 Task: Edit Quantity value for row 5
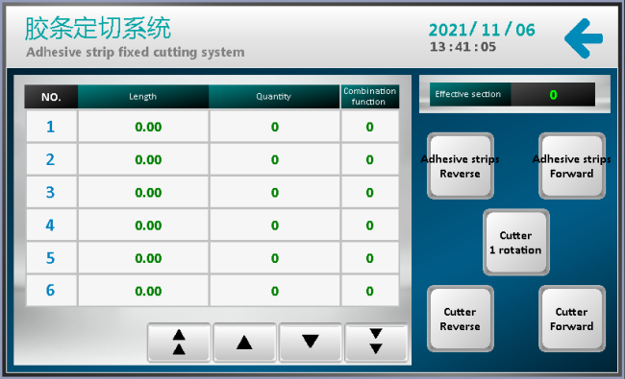click(275, 258)
